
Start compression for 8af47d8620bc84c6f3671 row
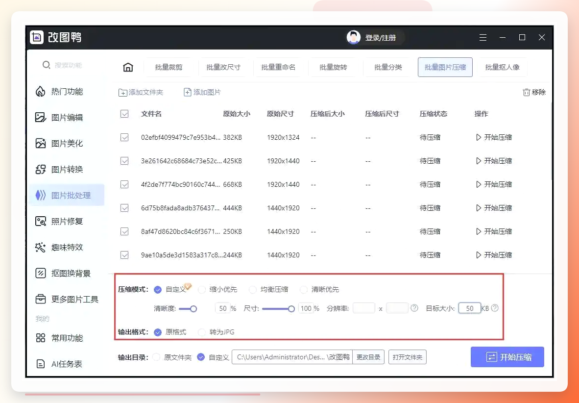tap(494, 231)
